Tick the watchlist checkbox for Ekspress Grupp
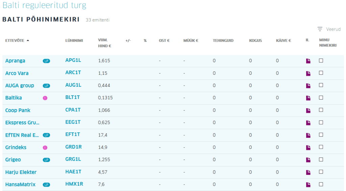346x191 pixels. point(321,122)
